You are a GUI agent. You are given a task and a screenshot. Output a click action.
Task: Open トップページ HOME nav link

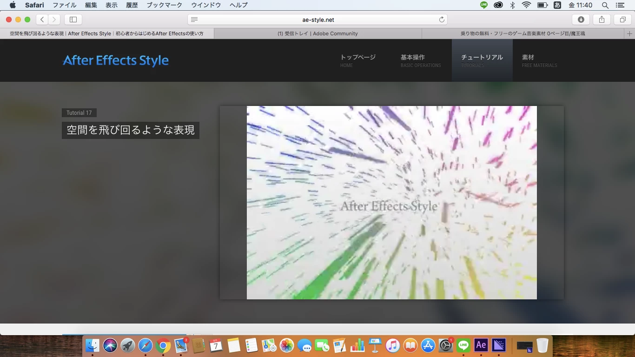click(x=358, y=60)
